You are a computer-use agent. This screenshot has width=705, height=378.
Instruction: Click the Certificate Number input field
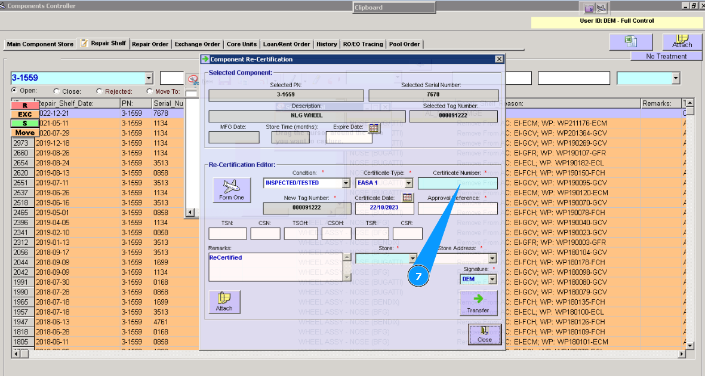click(458, 183)
